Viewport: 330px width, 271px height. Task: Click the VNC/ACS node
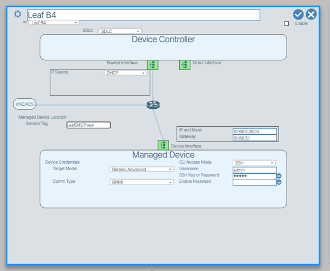click(x=24, y=105)
